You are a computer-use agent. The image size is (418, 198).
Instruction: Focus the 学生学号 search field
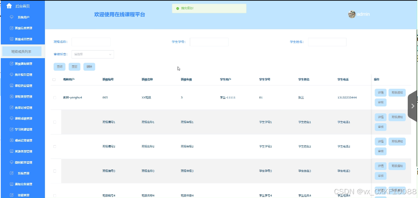click(x=209, y=42)
